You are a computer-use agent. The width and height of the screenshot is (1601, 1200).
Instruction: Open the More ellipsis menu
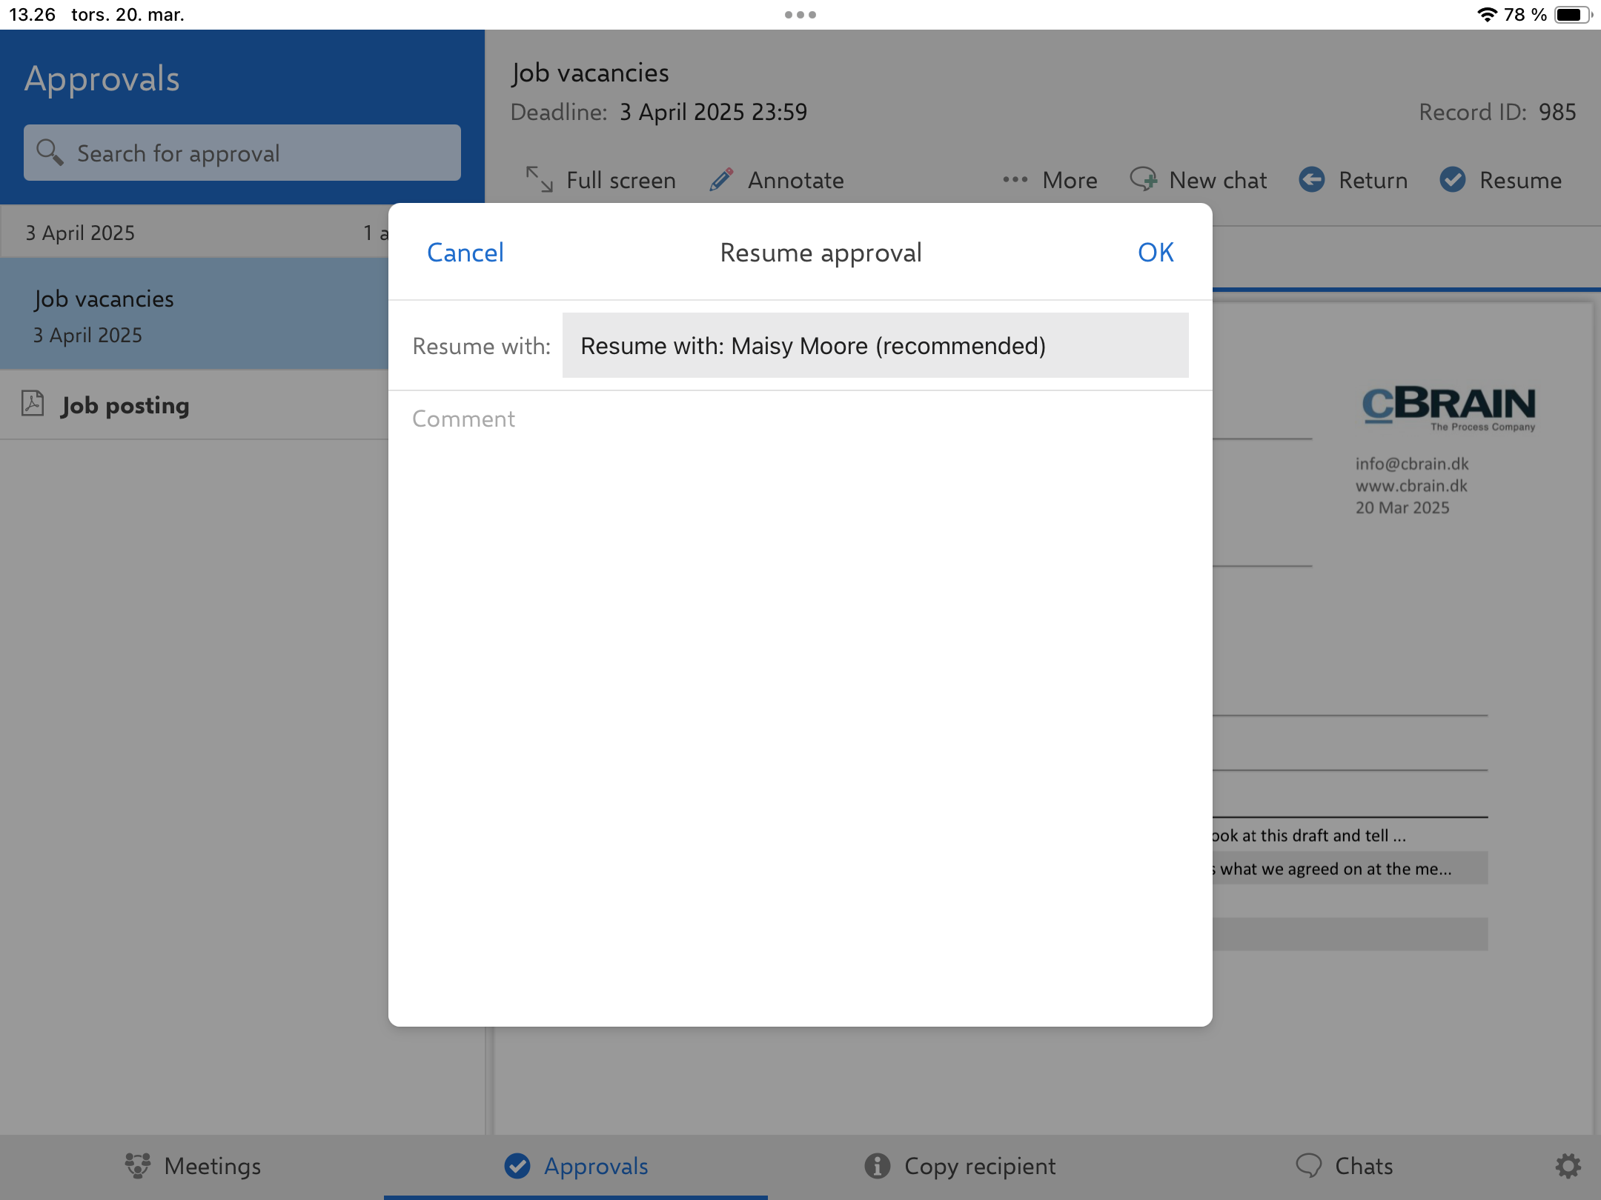pos(1015,180)
